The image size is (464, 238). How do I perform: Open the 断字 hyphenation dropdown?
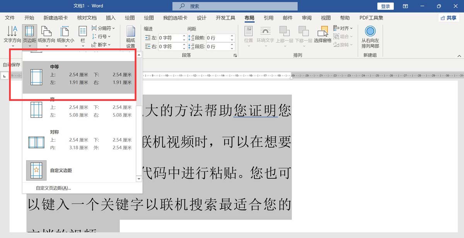tap(101, 45)
